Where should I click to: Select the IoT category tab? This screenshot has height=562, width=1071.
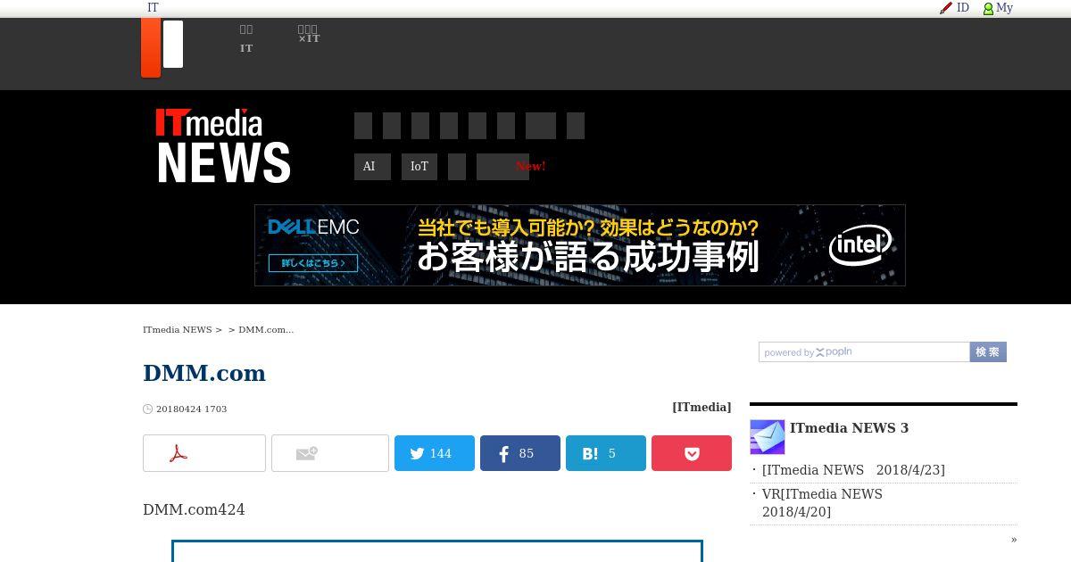point(419,167)
